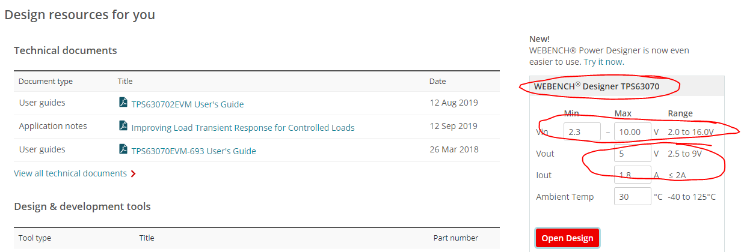Click the Tool type column header
Image resolution: width=741 pixels, height=252 pixels.
click(x=35, y=238)
